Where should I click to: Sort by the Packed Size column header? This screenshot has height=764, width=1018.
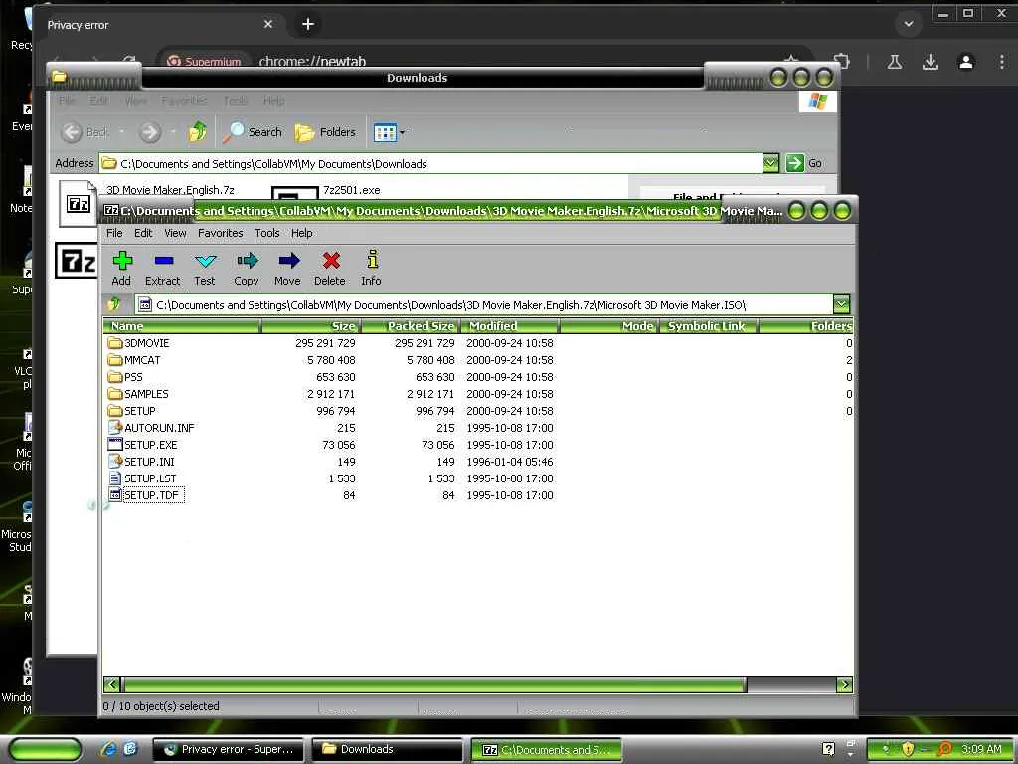[411, 326]
